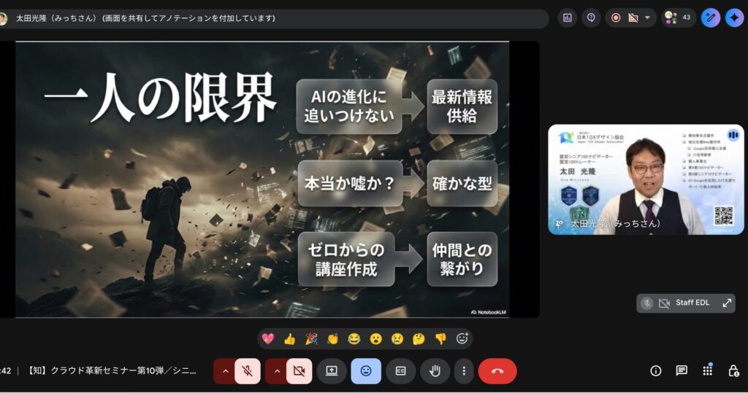Show the 43 participants list
Image resolution: width=748 pixels, height=393 pixels.
pyautogui.click(x=679, y=17)
